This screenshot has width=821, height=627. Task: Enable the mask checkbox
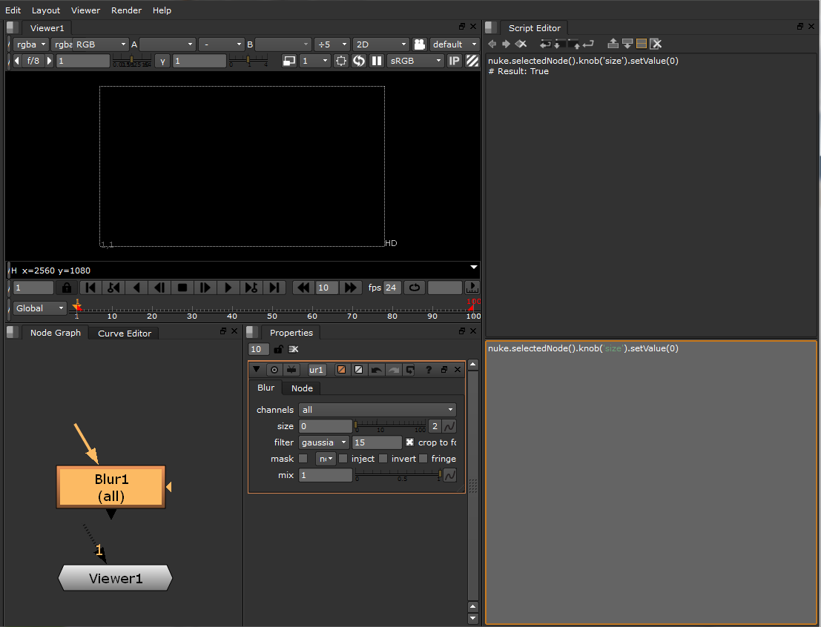[x=303, y=459]
